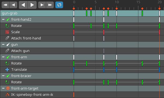Collapse the gun slot row
This screenshot has width=164, height=98.
[3, 44]
